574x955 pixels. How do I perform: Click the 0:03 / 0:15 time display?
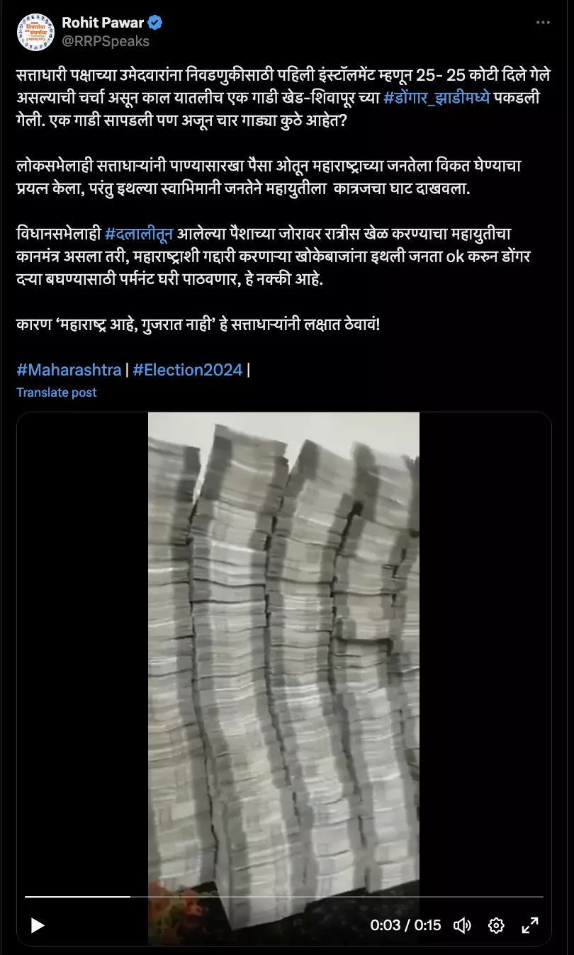tap(405, 925)
